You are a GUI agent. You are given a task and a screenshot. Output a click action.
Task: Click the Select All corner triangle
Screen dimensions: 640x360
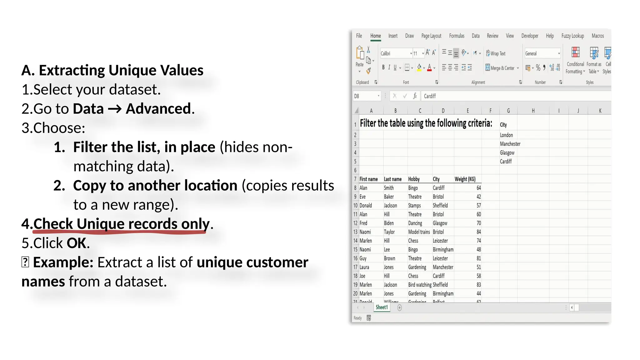(x=356, y=111)
